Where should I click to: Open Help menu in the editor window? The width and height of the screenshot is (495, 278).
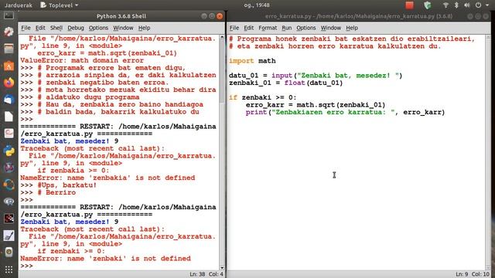[x=352, y=28]
